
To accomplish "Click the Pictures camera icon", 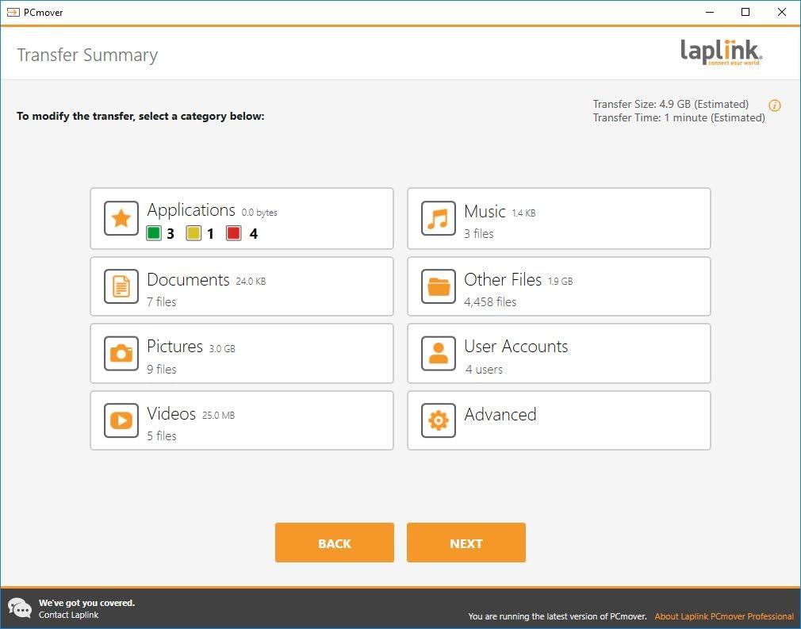I will (121, 353).
